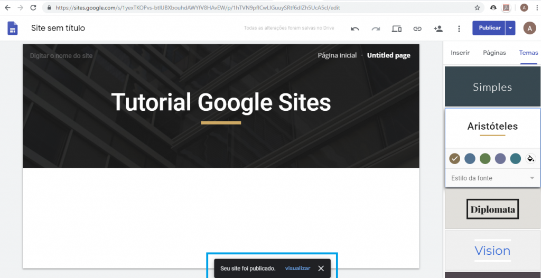Undo the last action
This screenshot has height=278, width=541.
click(x=355, y=28)
